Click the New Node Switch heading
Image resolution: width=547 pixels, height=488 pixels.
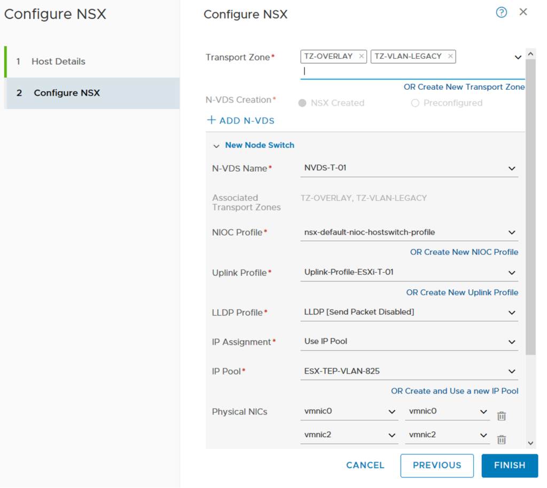tap(260, 145)
